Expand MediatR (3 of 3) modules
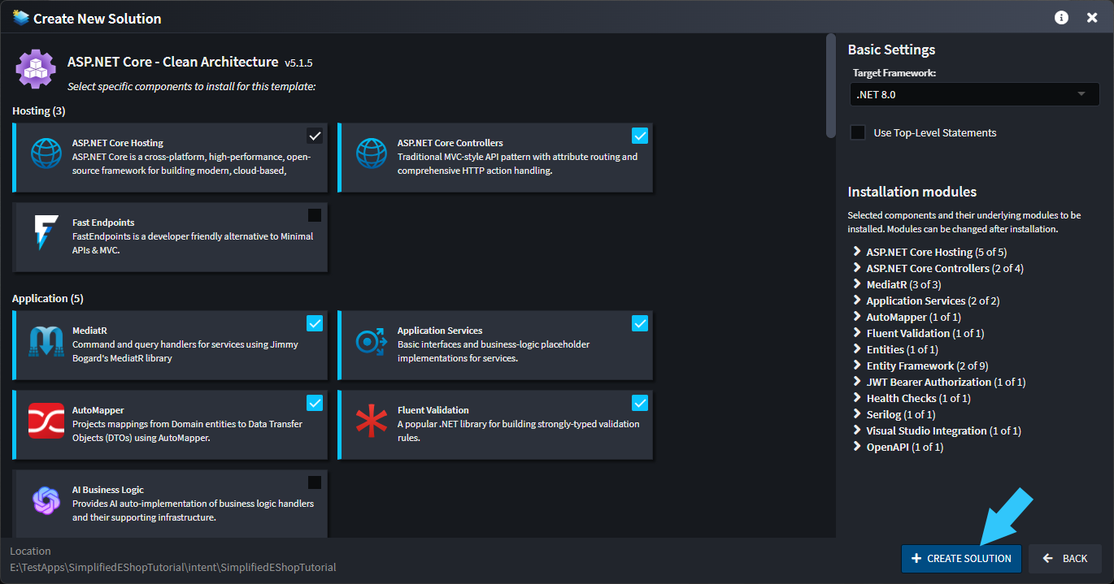 [857, 284]
